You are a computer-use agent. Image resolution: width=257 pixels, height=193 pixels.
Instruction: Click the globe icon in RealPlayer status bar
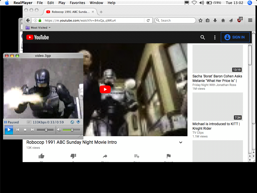coord(72,122)
